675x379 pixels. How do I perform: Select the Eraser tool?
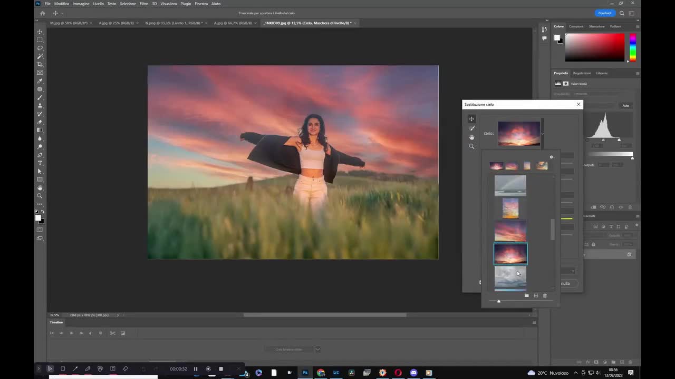coord(40,122)
